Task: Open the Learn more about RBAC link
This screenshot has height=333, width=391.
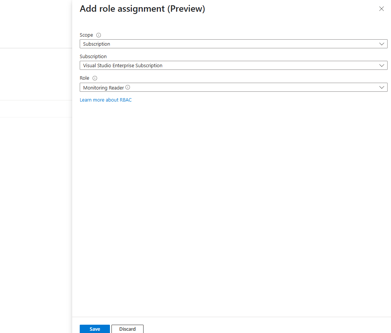Action: pyautogui.click(x=105, y=100)
